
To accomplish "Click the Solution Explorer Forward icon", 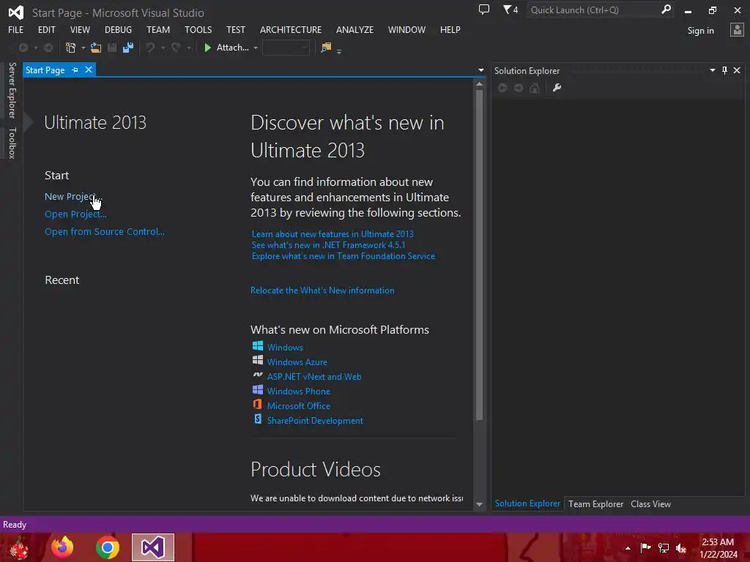I will tap(519, 88).
